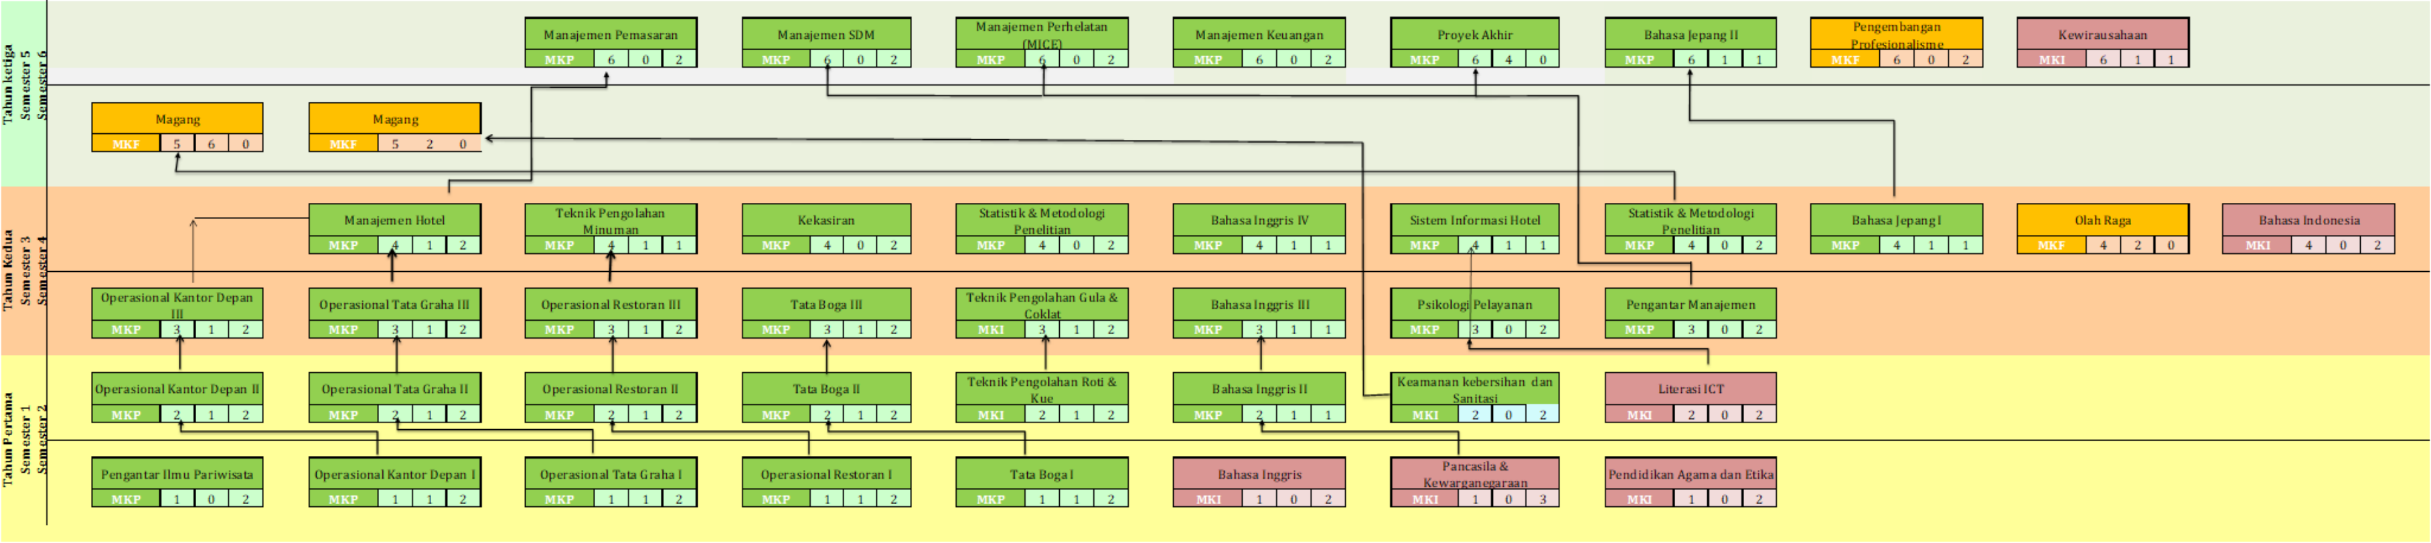Click Keamanan kebersihan dan Sanitasi box

tap(1474, 388)
